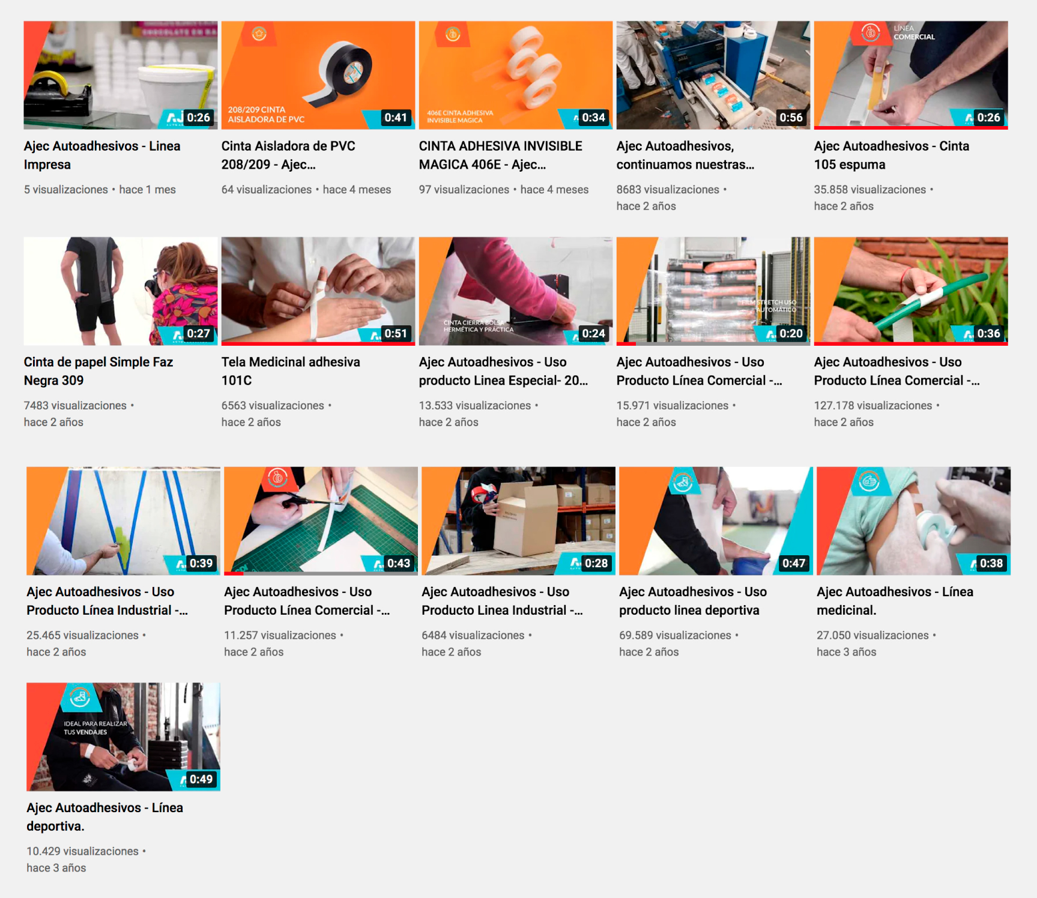
Task: Open the Cinta Aisladora de PVC thumbnail
Action: [x=318, y=75]
